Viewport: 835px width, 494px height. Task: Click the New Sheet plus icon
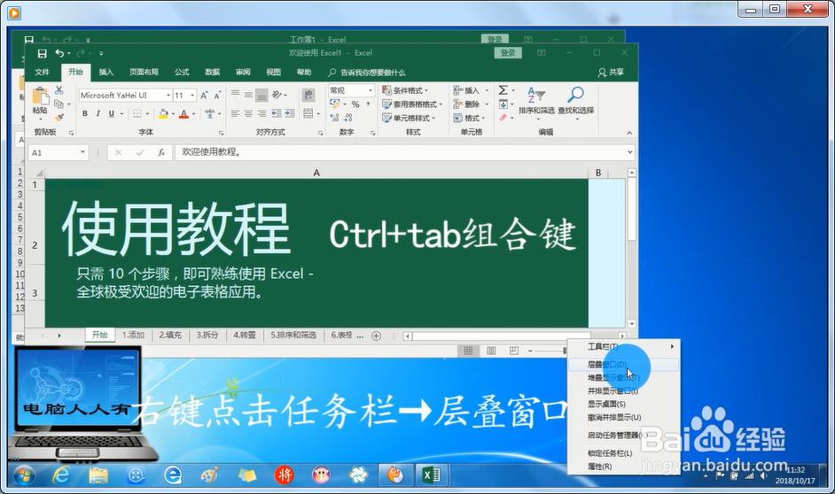pos(376,336)
